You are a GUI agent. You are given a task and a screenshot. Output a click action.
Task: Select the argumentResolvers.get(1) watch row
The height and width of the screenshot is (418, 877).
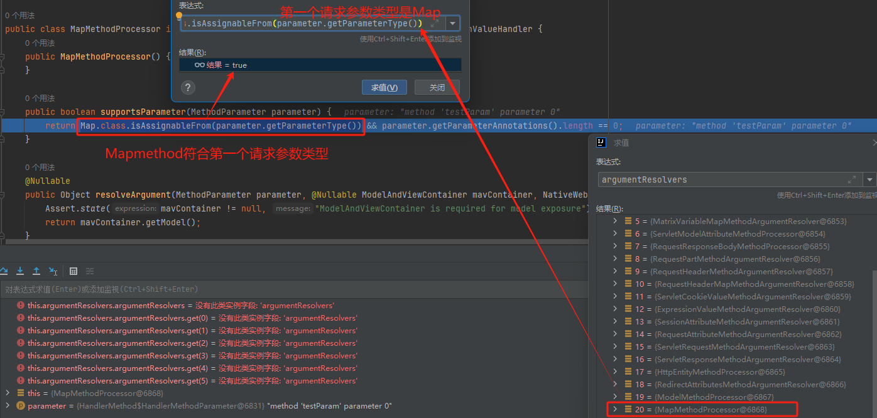[295, 331]
